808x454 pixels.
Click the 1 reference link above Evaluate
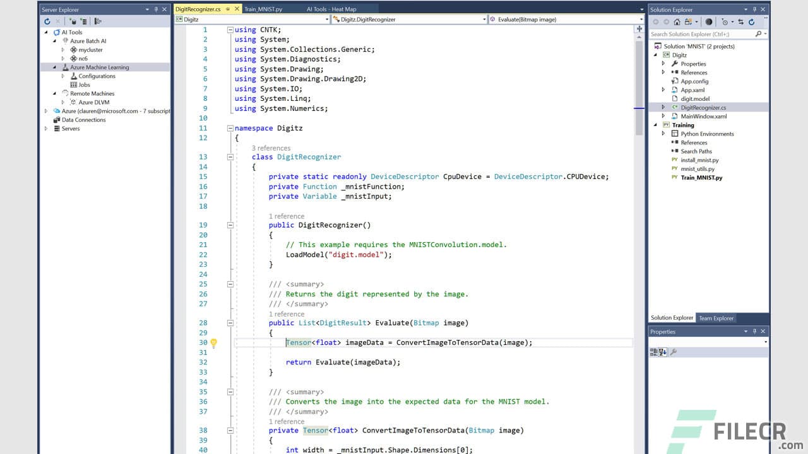[x=287, y=314]
